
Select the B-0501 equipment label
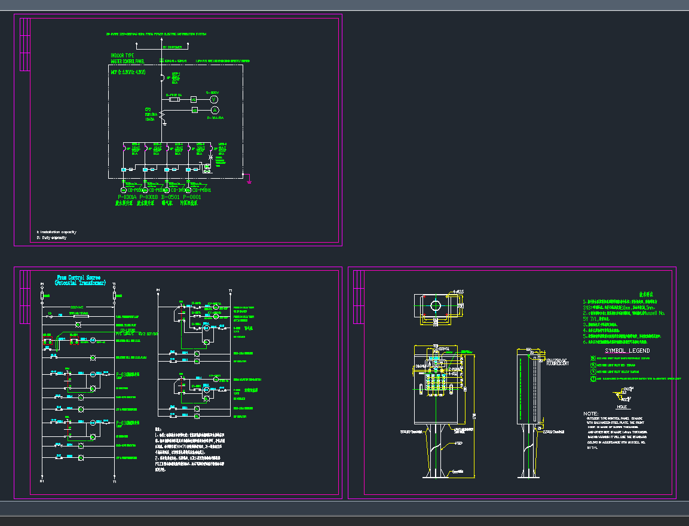pyautogui.click(x=170, y=197)
